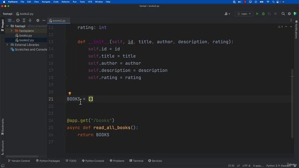This screenshot has width=299, height=168.
Task: Open Version Control tool window
Action: 19,161
